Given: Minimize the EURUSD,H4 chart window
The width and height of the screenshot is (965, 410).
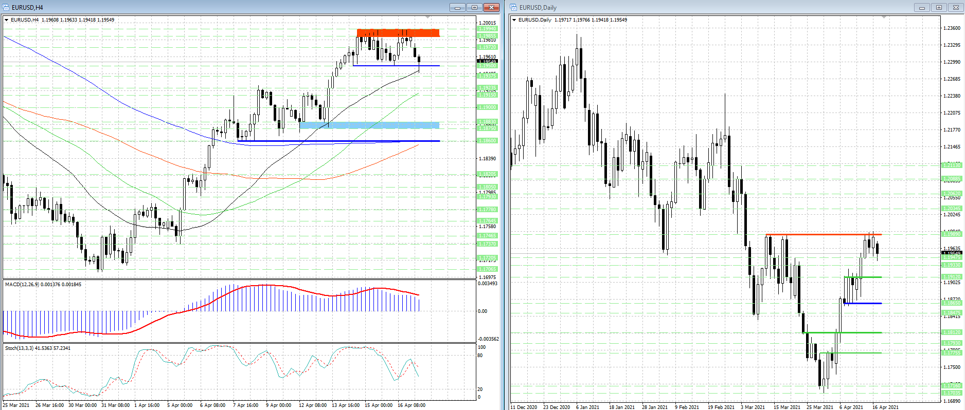Looking at the screenshot, I should [457, 7].
